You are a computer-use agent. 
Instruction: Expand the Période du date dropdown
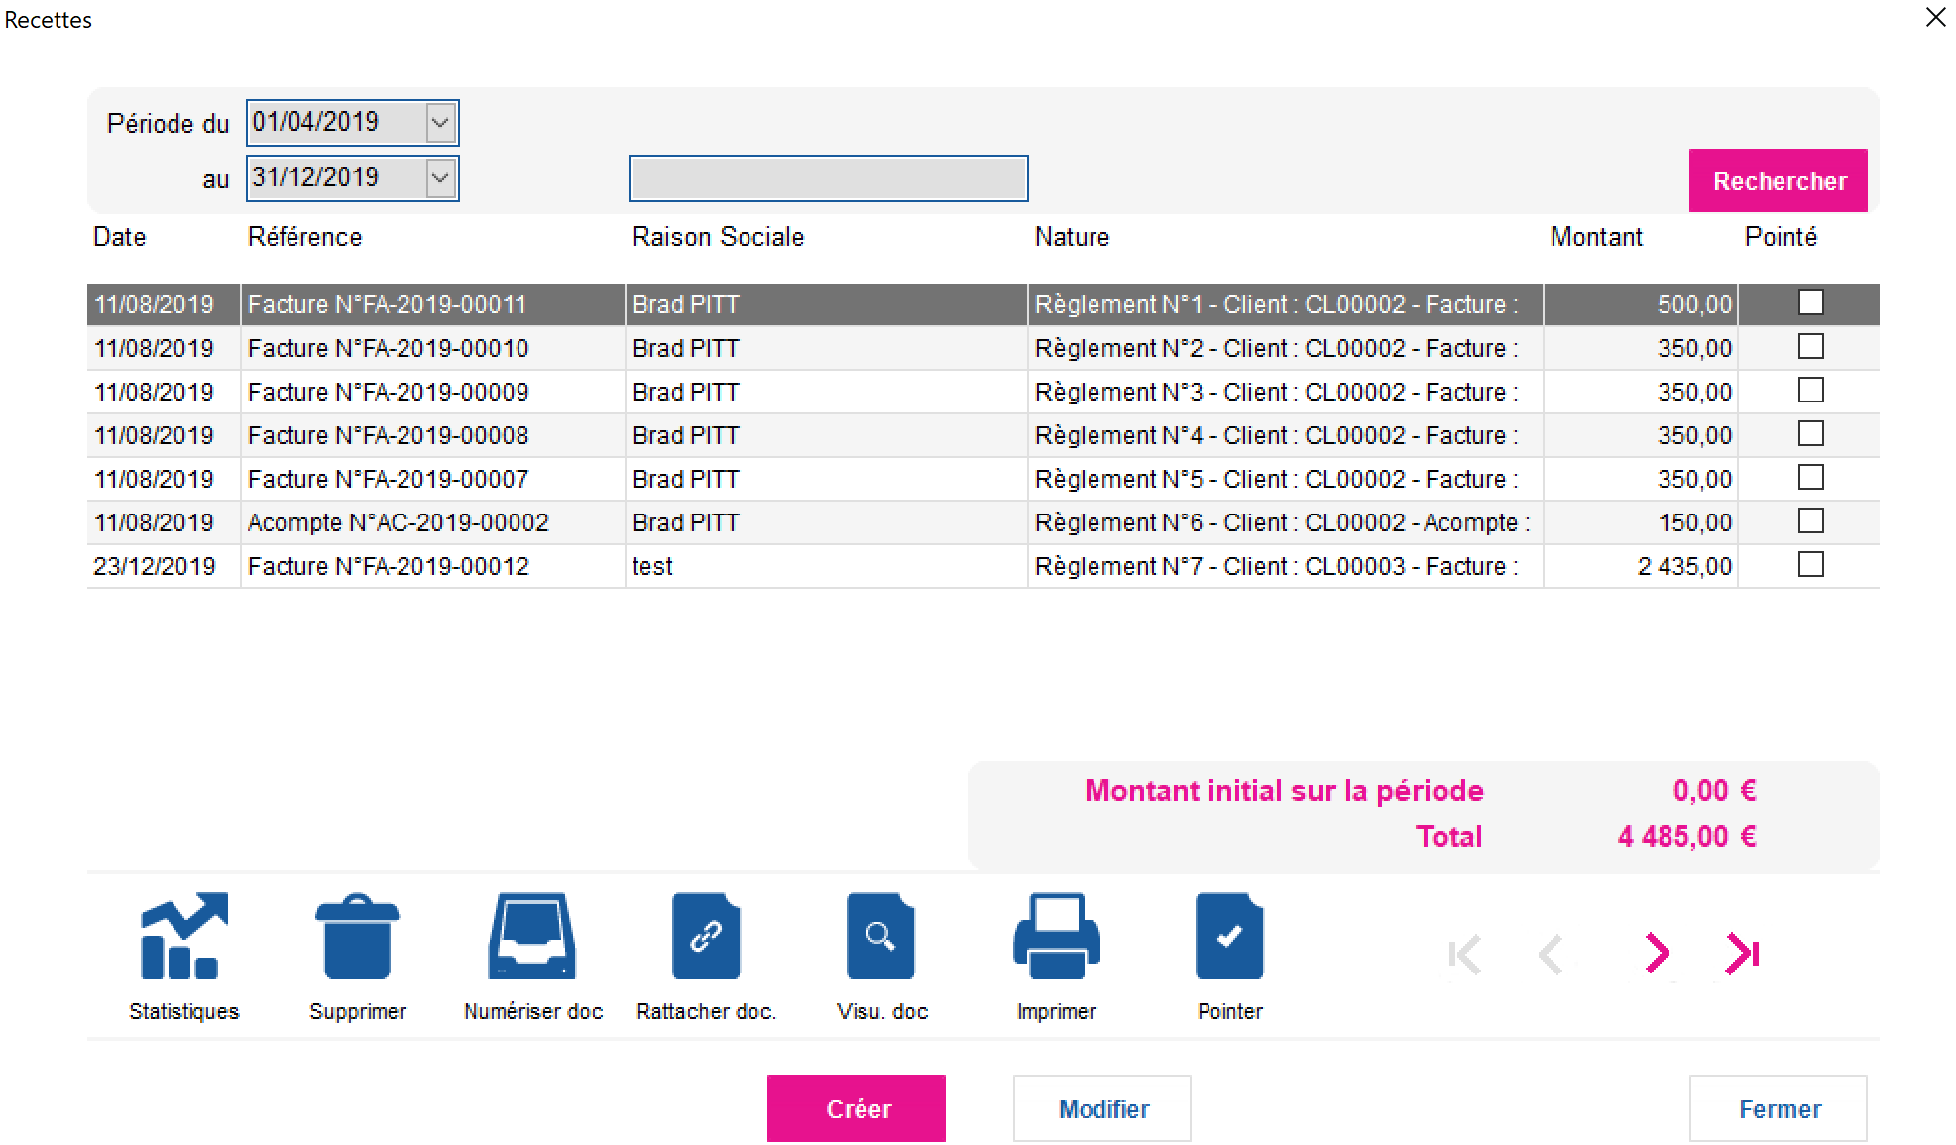coord(440,123)
